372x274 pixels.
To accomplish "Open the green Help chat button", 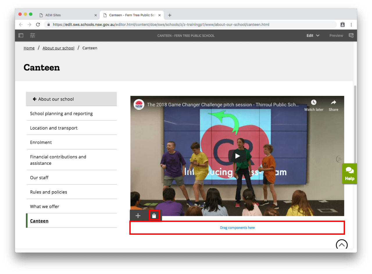I will [x=349, y=173].
